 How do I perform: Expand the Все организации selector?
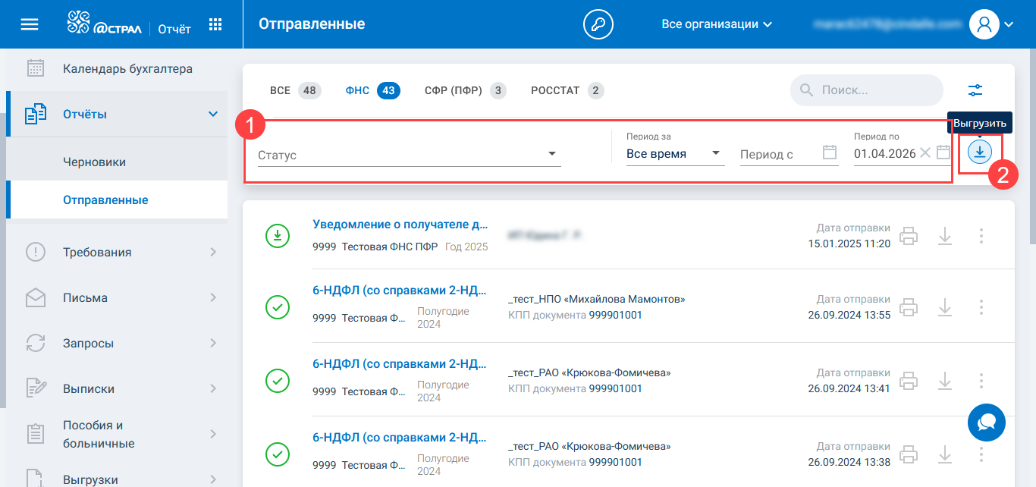pyautogui.click(x=717, y=24)
